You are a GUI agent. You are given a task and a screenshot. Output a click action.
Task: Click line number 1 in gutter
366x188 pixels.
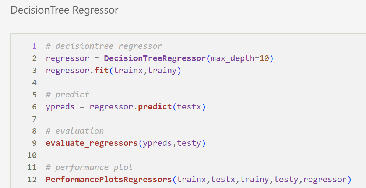pyautogui.click(x=34, y=46)
